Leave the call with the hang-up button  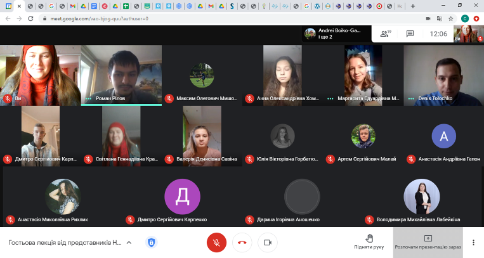[242, 243]
